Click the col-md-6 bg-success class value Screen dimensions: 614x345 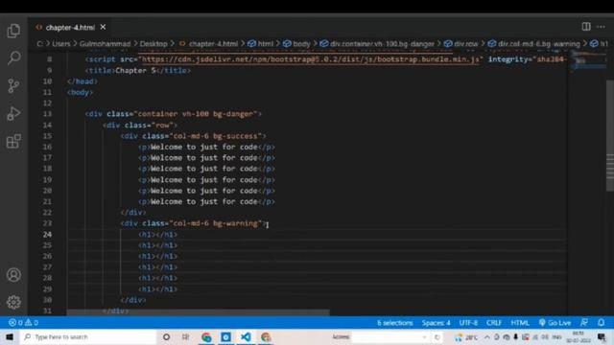(215, 136)
